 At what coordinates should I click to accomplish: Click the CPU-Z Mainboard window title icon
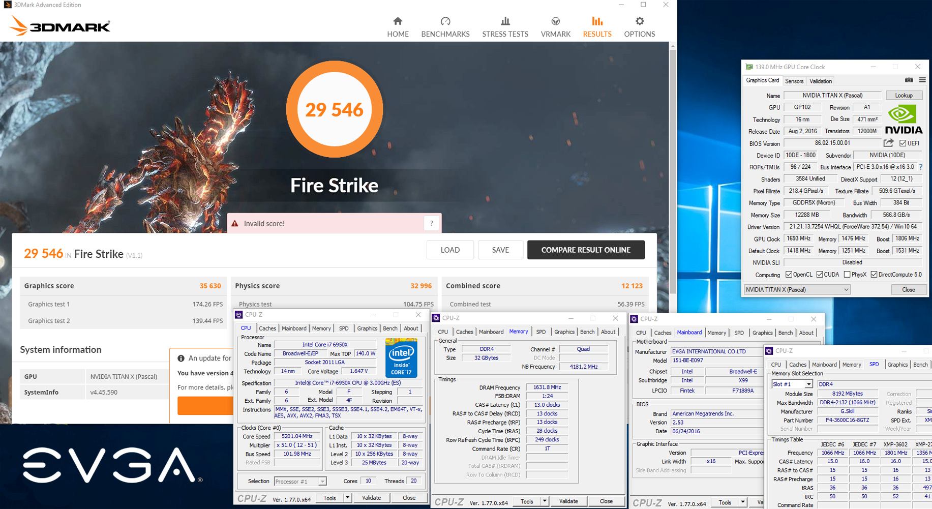pos(634,319)
